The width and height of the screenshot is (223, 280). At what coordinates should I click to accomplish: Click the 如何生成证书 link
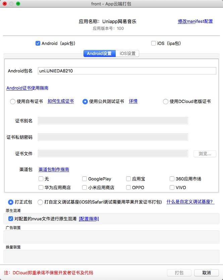pyautogui.click(x=61, y=101)
